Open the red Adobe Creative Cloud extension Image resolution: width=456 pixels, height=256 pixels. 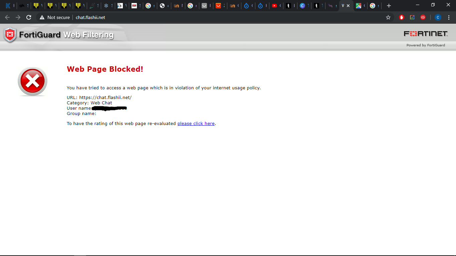click(423, 17)
